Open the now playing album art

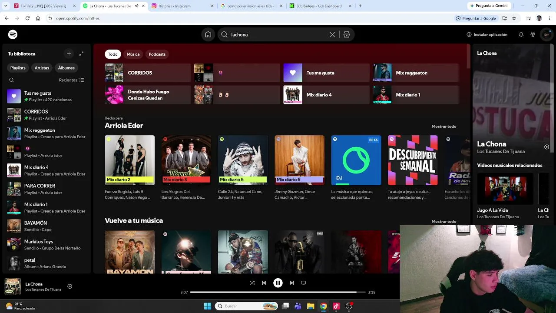pyautogui.click(x=13, y=286)
